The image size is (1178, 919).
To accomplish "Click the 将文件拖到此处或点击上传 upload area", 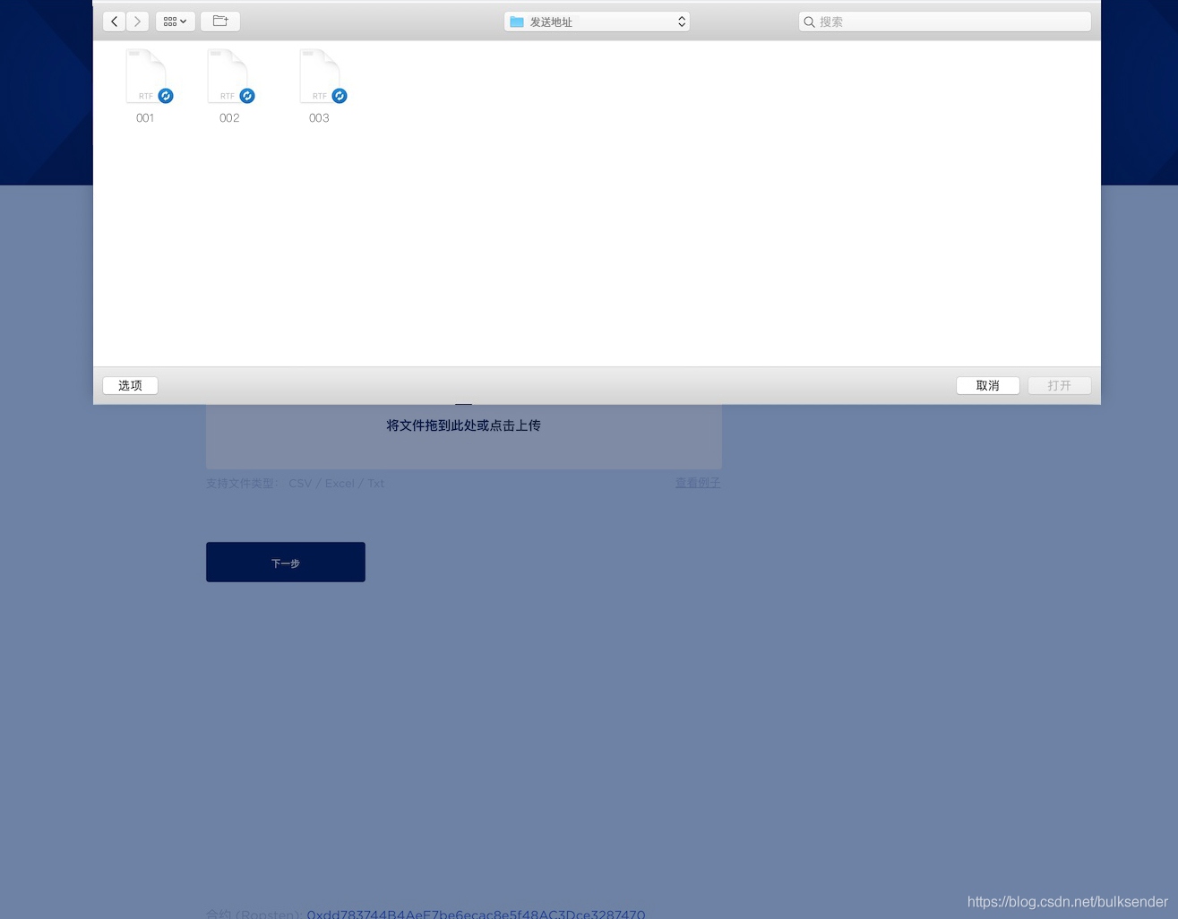I will (464, 436).
